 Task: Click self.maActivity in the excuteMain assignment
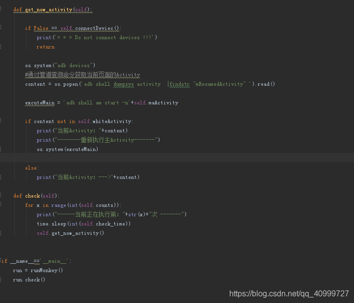pos(156,103)
